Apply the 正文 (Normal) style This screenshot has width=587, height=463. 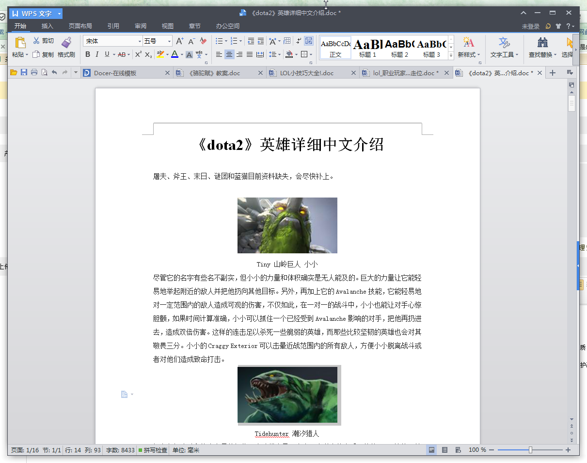(335, 48)
